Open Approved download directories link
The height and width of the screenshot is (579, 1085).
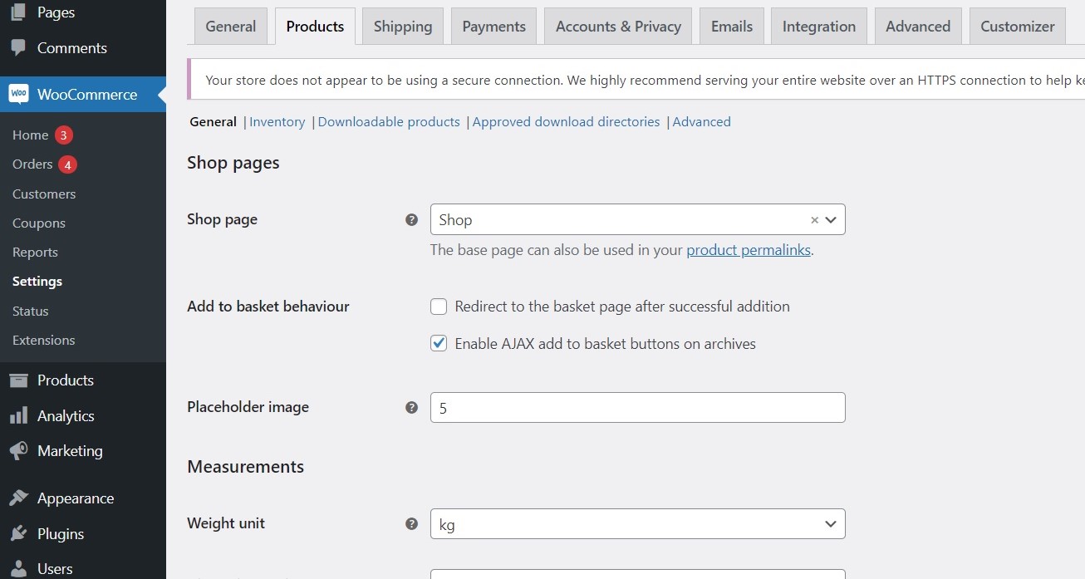pos(566,122)
